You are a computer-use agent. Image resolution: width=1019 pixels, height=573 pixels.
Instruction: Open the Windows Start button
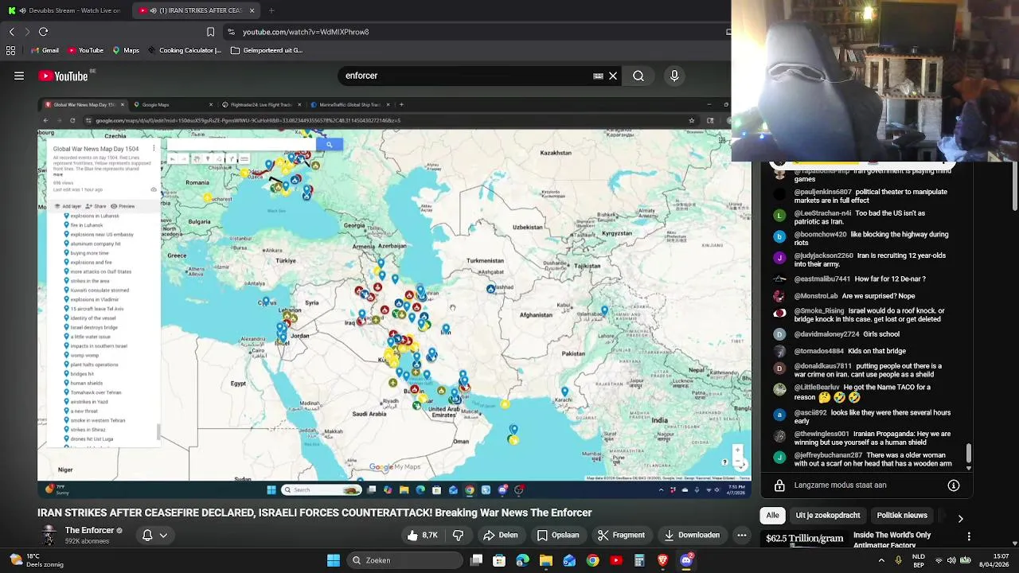[x=334, y=560]
